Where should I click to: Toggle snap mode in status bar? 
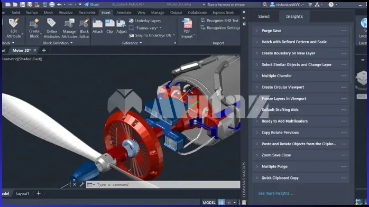coord(228,202)
